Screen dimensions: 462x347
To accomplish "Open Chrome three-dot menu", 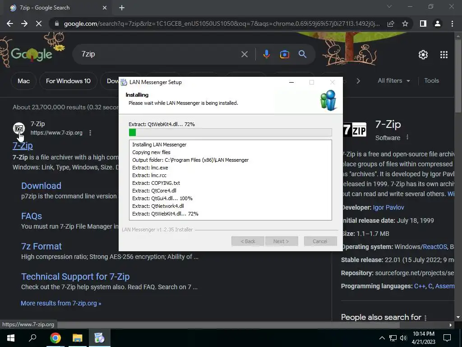I will pos(452,23).
